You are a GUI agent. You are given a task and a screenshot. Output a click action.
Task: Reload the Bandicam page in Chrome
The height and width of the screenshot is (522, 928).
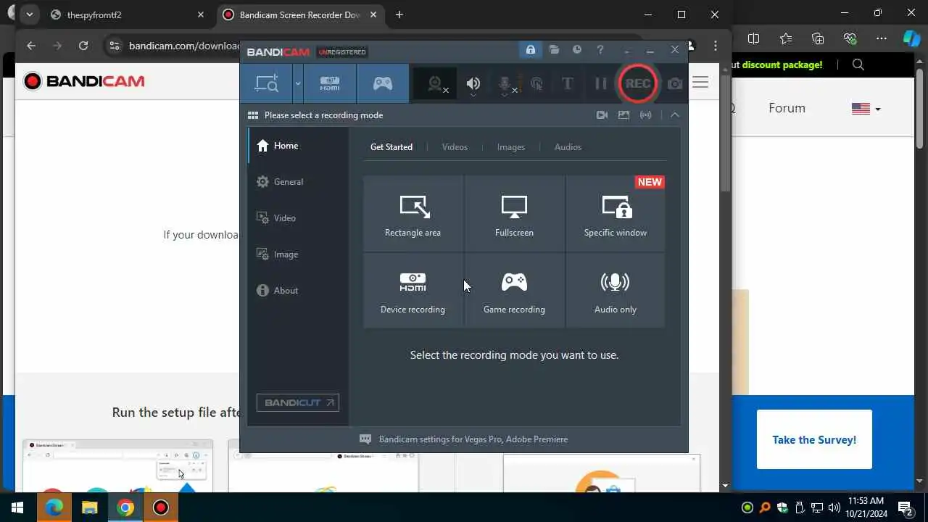pos(83,46)
